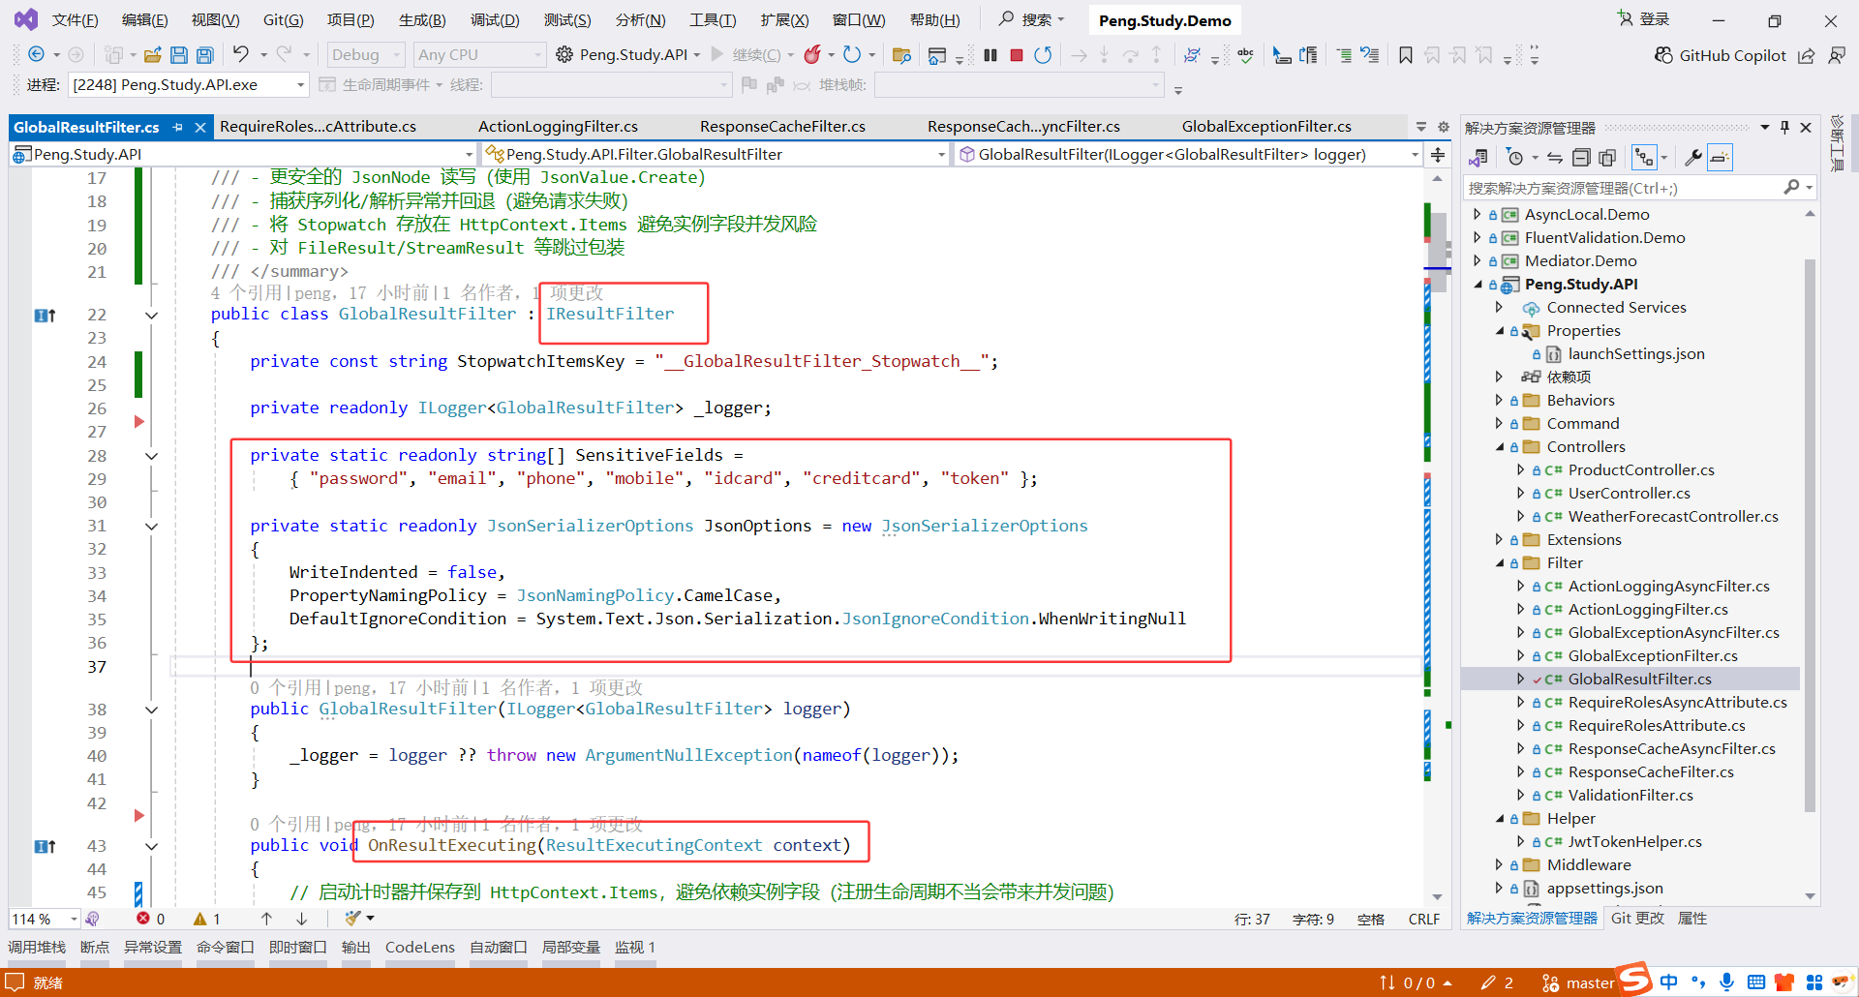The height and width of the screenshot is (997, 1859).
Task: Restart the debug session
Action: pos(1043,55)
